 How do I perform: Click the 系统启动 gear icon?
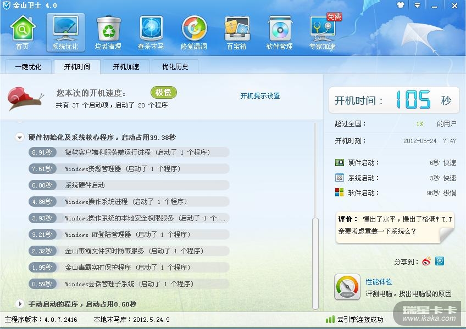tap(340, 178)
